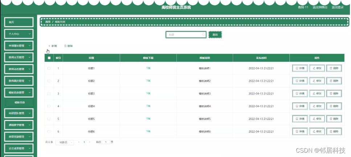Click the 前往 page number input
The height and width of the screenshot is (157, 351).
tap(106, 142)
